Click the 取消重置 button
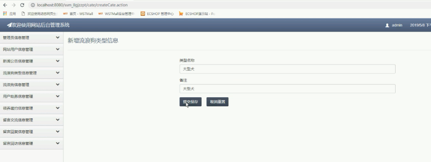431x162 pixels. 218,102
